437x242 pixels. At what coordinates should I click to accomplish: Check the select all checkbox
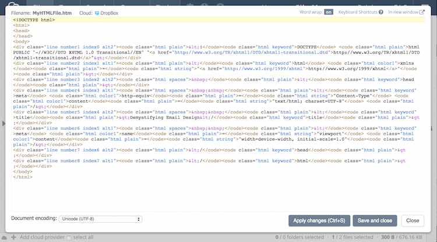[x=69, y=238]
